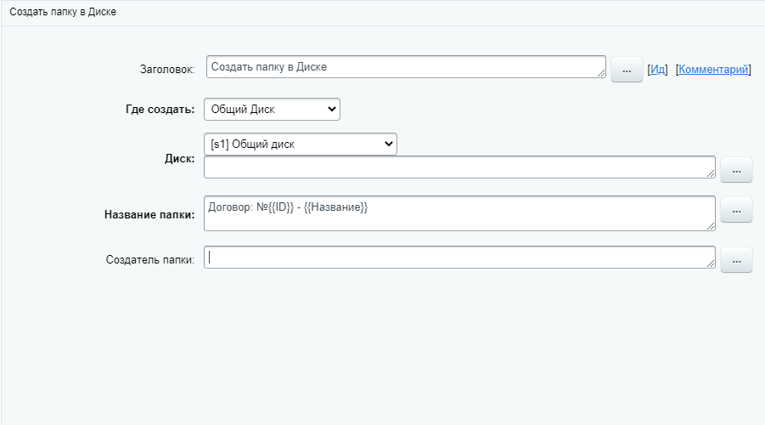Click resize handle of Заголовок text area
765x425 pixels.
(x=602, y=74)
